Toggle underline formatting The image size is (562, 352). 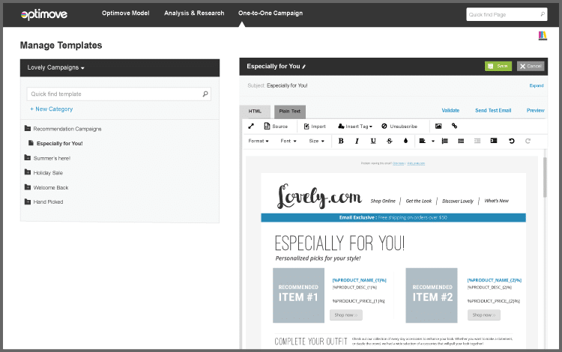373,141
